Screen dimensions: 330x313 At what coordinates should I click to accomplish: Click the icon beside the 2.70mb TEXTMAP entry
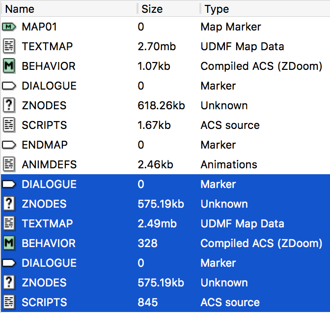[9, 46]
